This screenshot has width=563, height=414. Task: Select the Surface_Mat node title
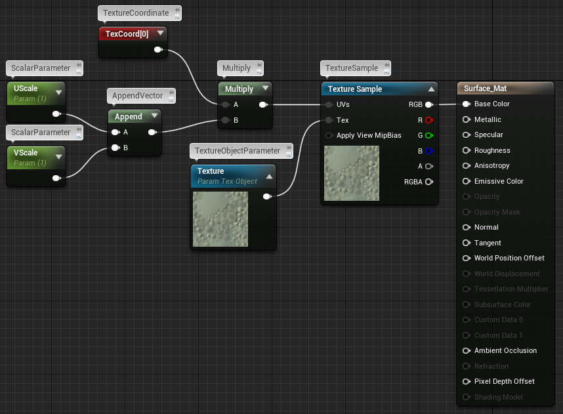pos(485,89)
